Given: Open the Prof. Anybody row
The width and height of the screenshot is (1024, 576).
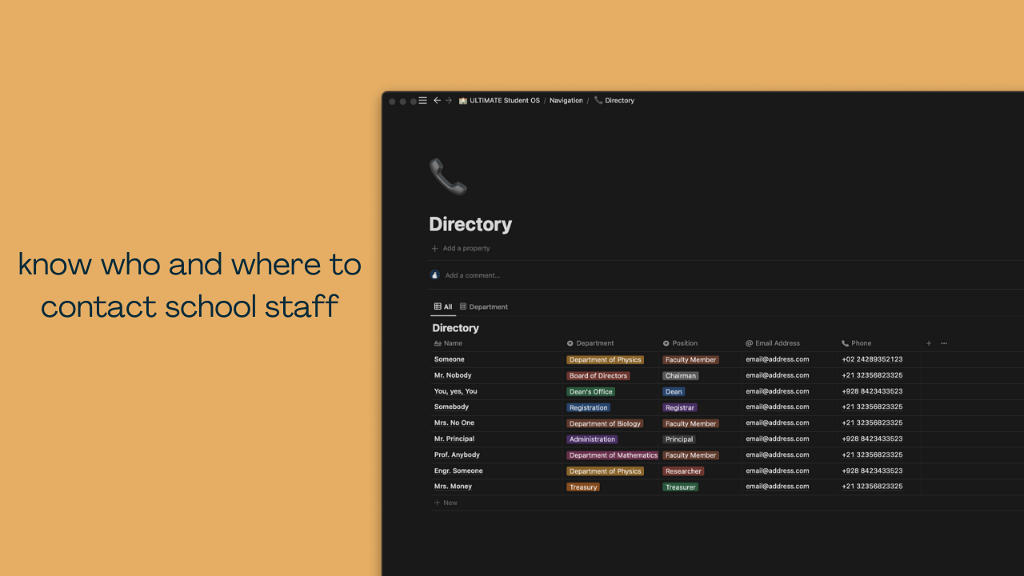Looking at the screenshot, I should (x=458, y=455).
